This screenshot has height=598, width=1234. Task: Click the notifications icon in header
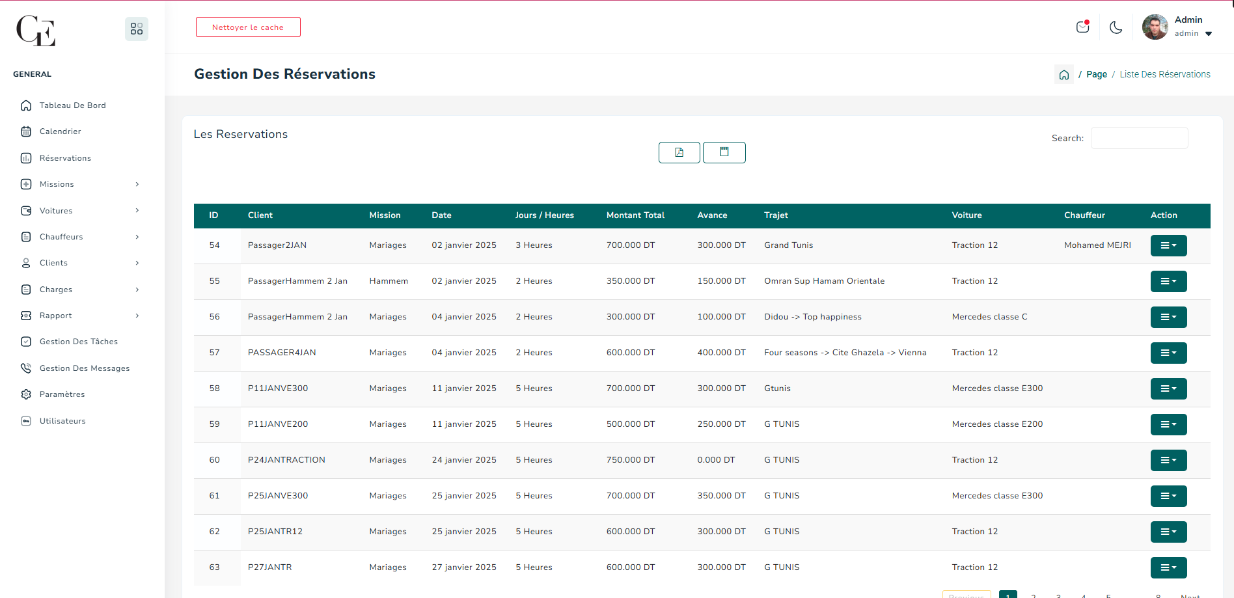point(1082,27)
